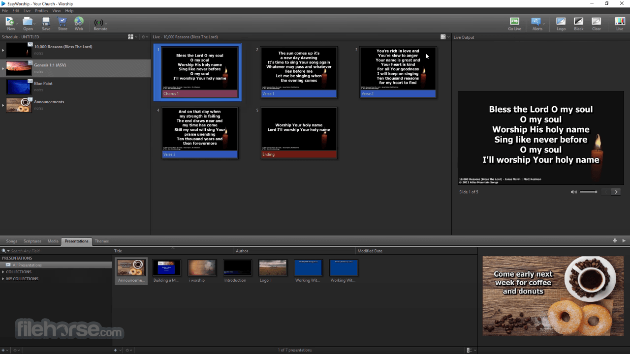Open gear dropdown below presentations grid
This screenshot has width=630, height=354.
(x=128, y=350)
